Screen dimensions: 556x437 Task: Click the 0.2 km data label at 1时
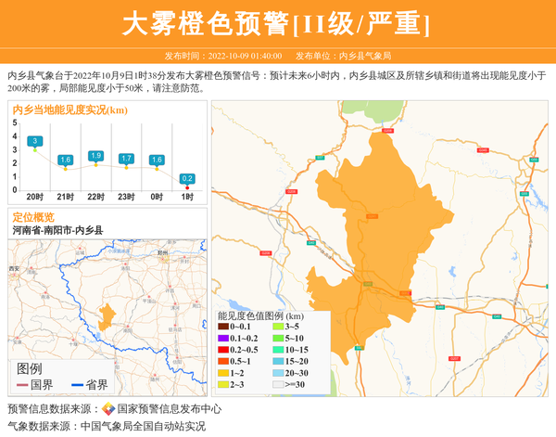[x=187, y=178]
